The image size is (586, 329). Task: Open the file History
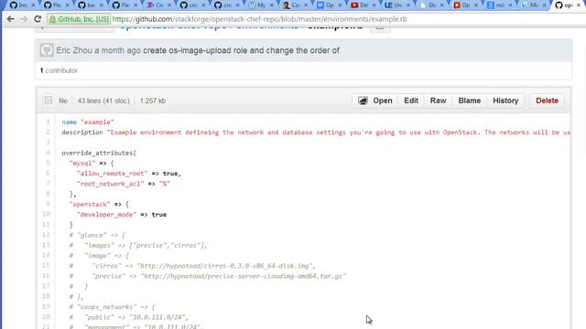(505, 101)
